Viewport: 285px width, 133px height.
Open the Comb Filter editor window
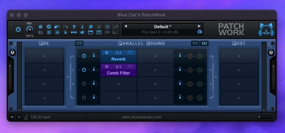pos(130,67)
